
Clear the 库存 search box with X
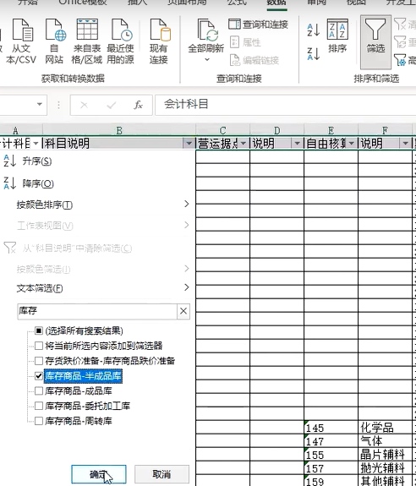pyautogui.click(x=183, y=311)
